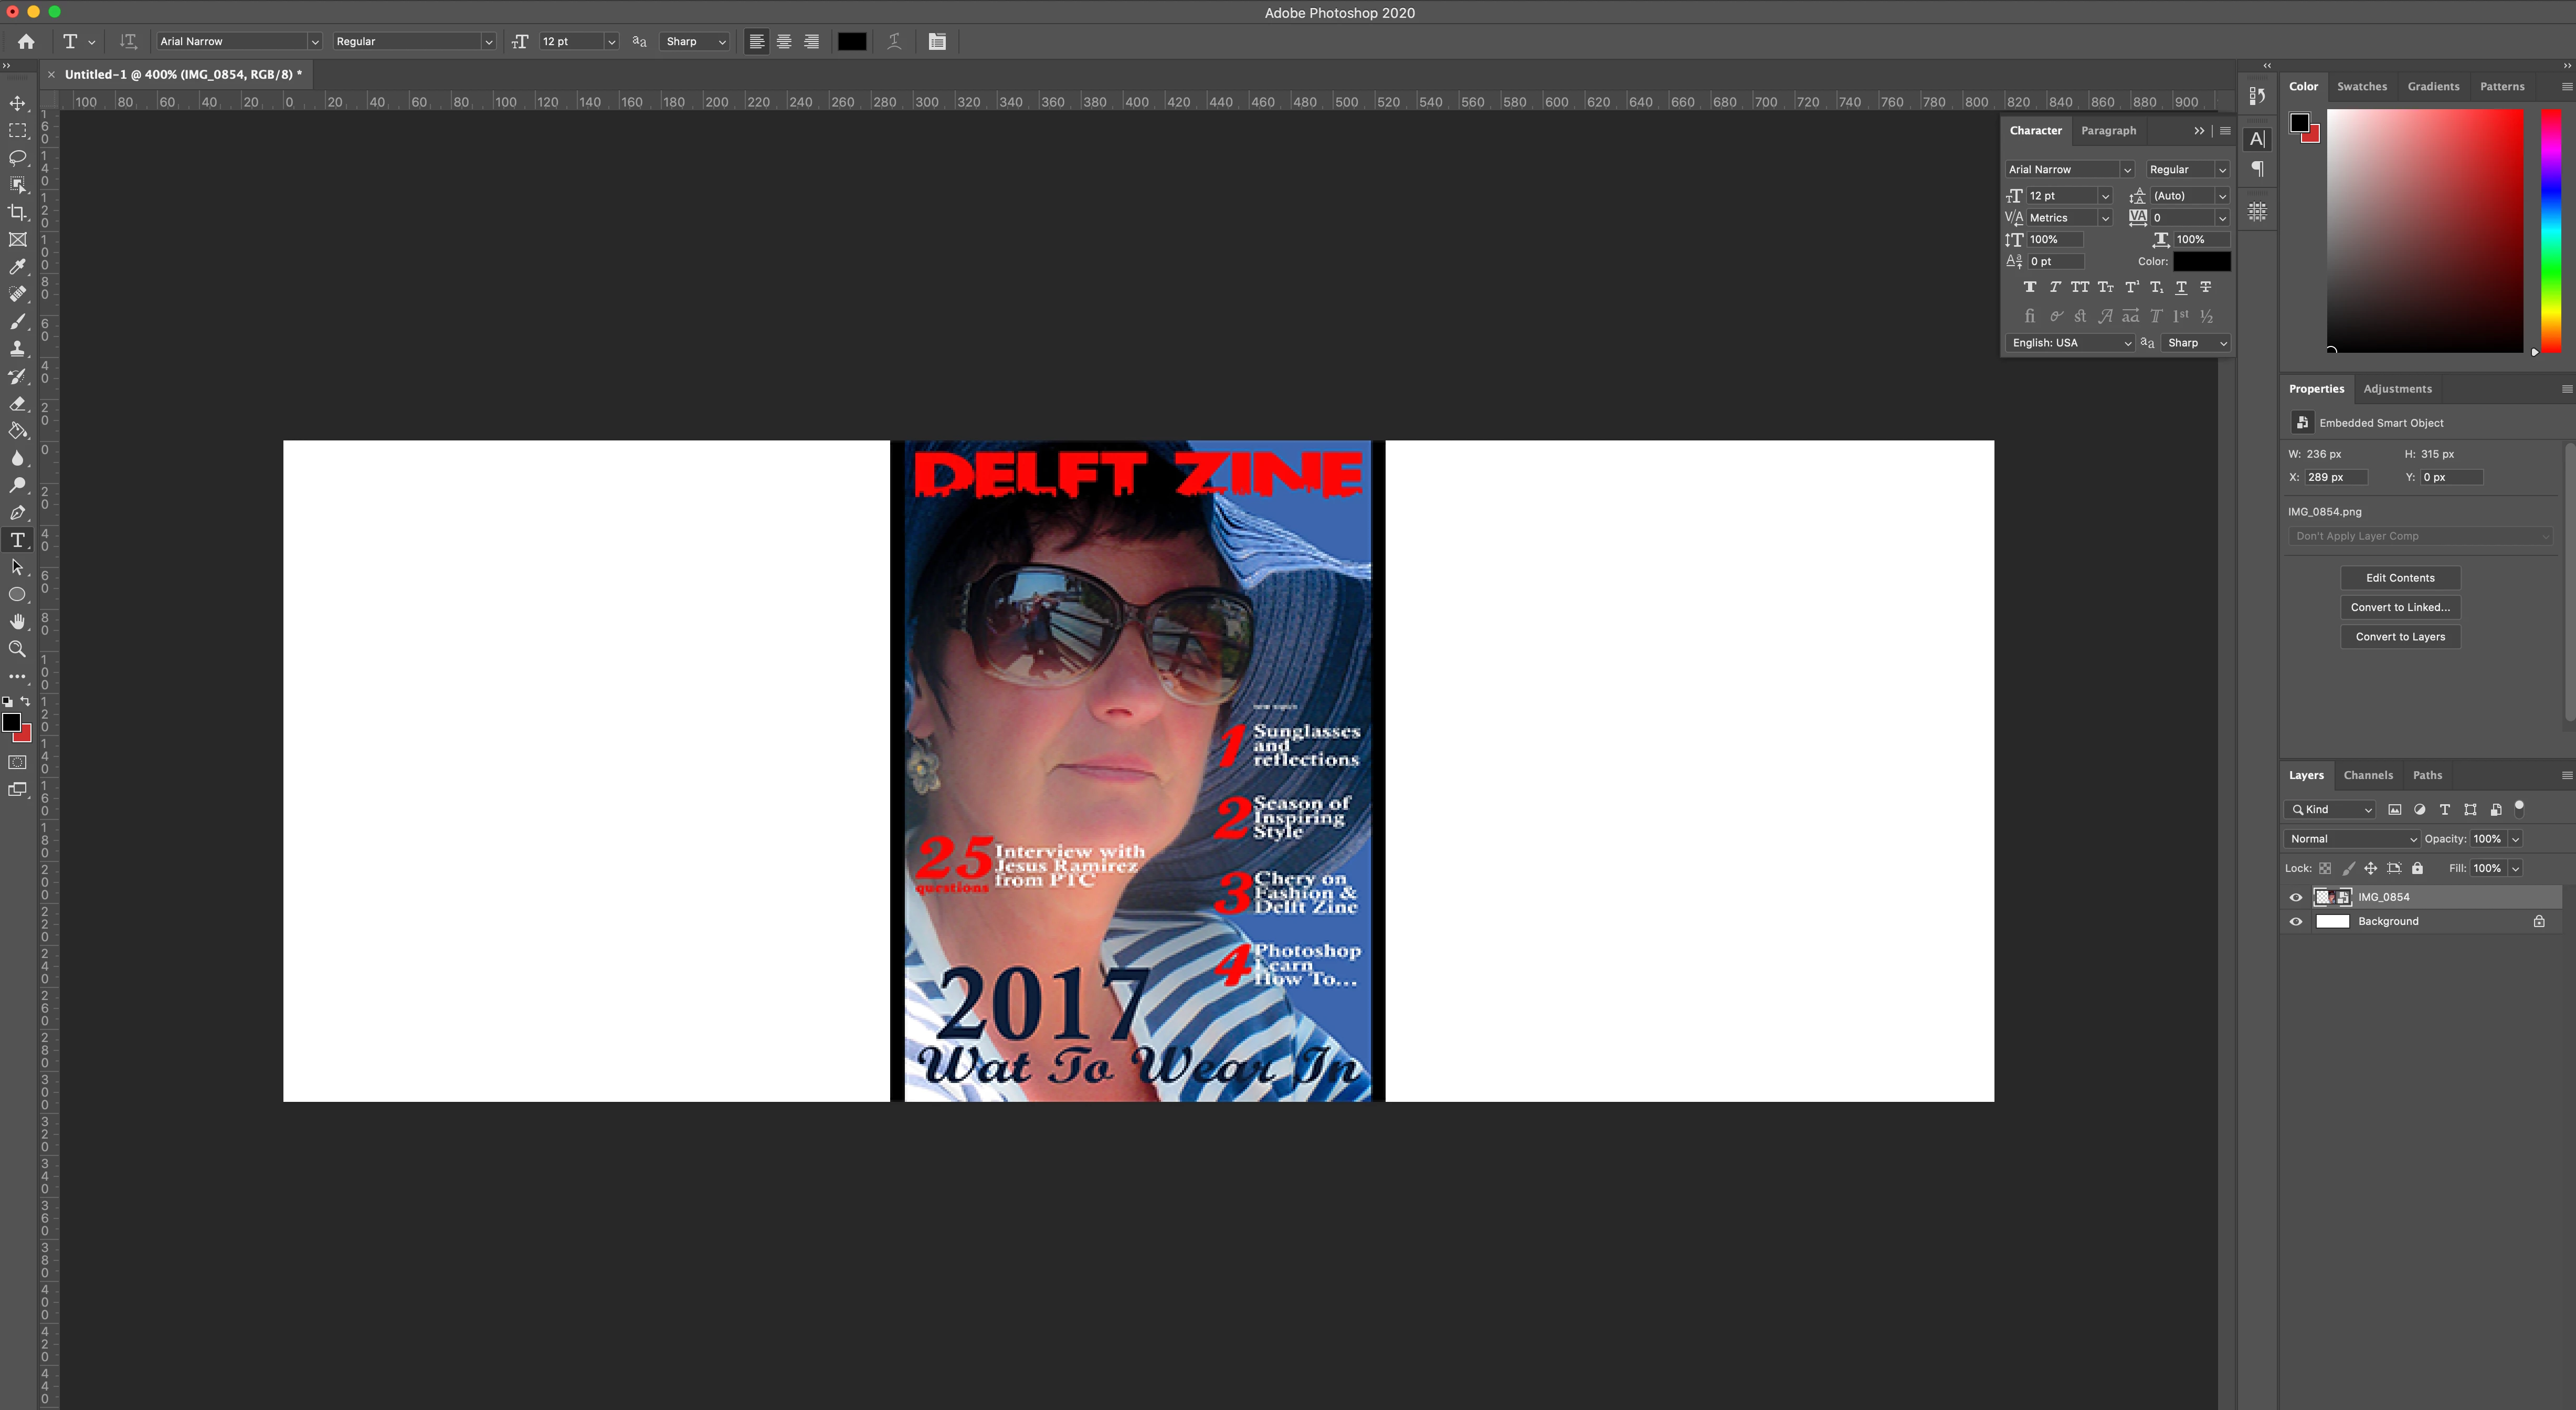The image size is (2576, 1410).
Task: Select the Lasso tool
Action: 18,158
